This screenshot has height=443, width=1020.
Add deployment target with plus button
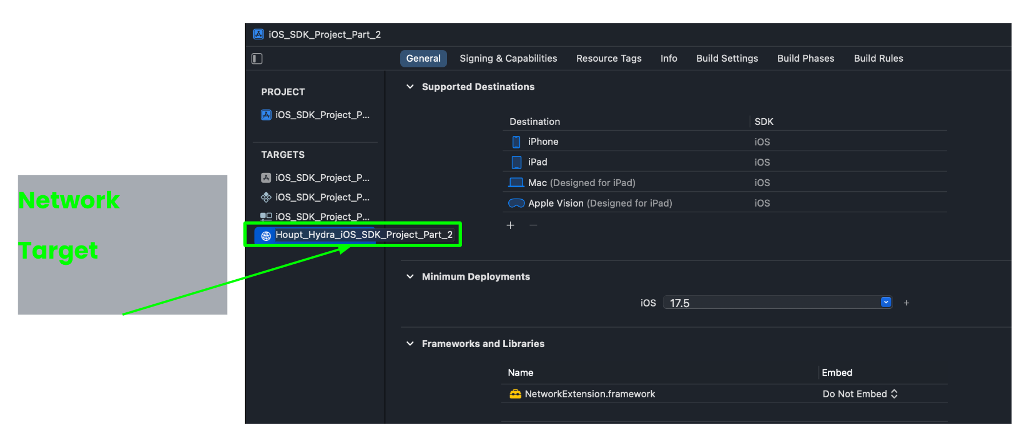coord(906,303)
